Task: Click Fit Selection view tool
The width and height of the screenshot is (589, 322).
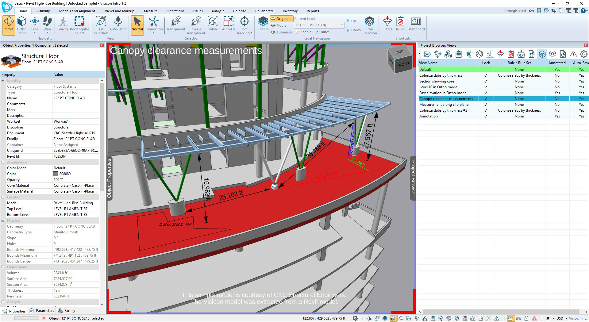Action: pyautogui.click(x=101, y=25)
